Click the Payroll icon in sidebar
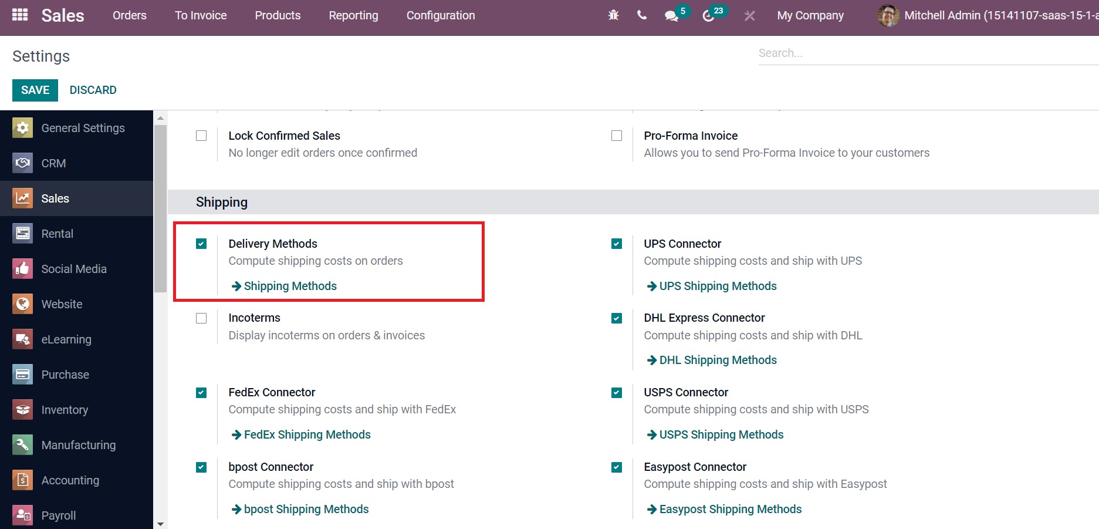This screenshot has height=529, width=1099. point(22,515)
